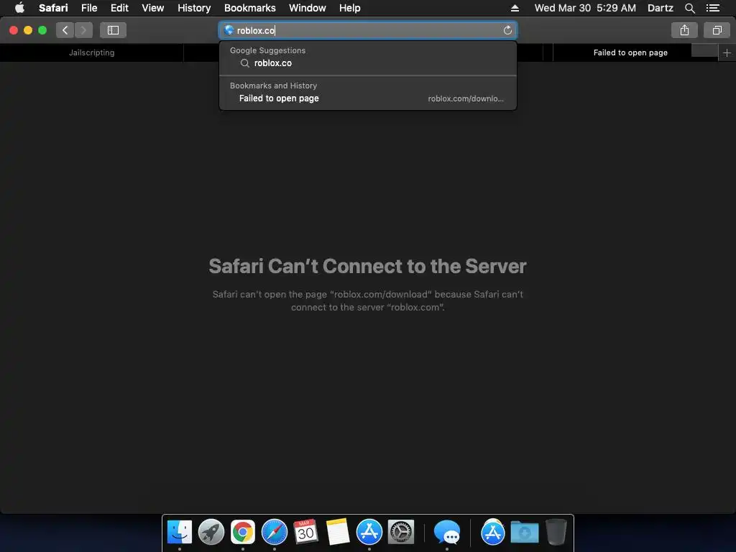Open Calendar showing 30 in Dock
Image resolution: width=736 pixels, height=552 pixels.
tap(305, 532)
